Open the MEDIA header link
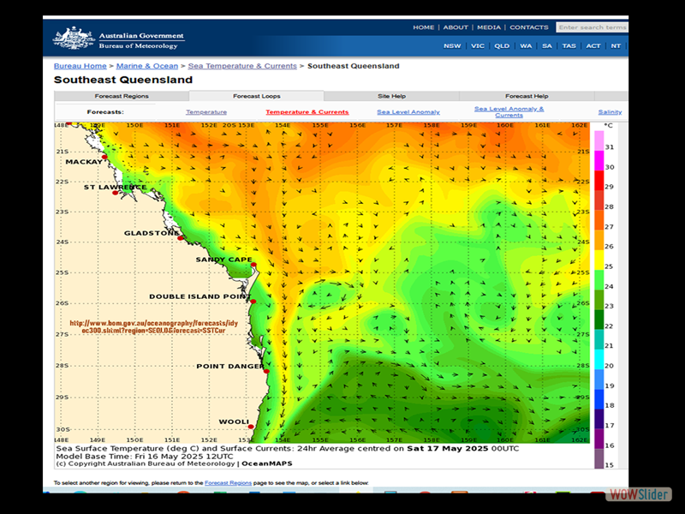Screen dimensions: 685x514 (489, 27)
